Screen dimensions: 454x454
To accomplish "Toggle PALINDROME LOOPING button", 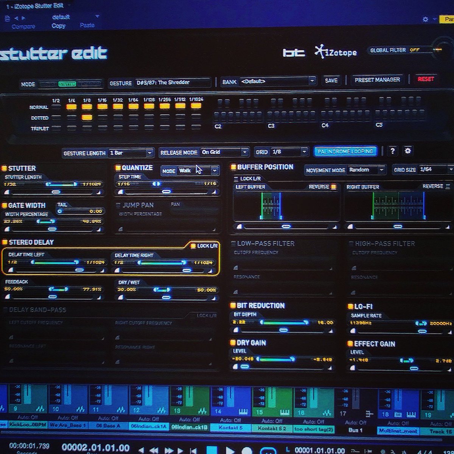I will pos(345,151).
